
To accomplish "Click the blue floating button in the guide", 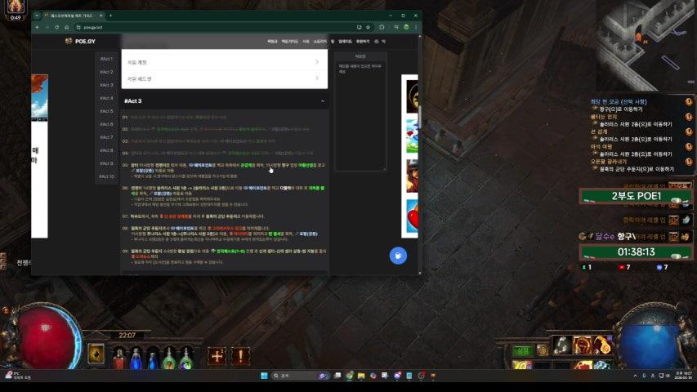I will [x=398, y=255].
